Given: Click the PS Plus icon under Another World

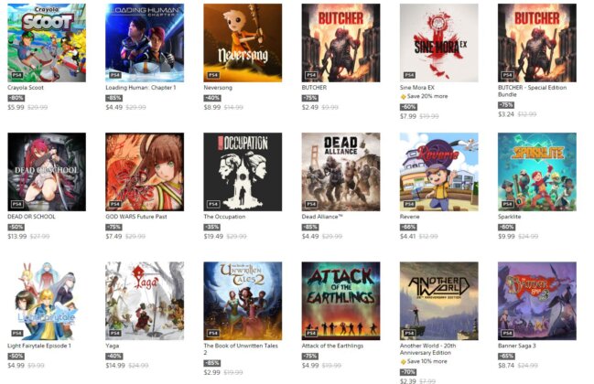Looking at the screenshot, I should point(403,362).
